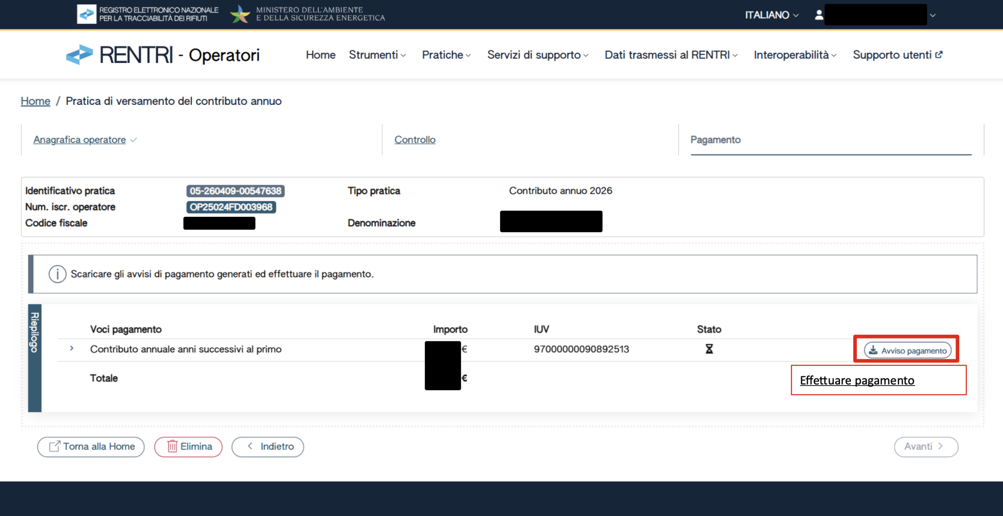The height and width of the screenshot is (516, 1003).
Task: Download the Avviso pagamento notice
Action: click(x=907, y=350)
